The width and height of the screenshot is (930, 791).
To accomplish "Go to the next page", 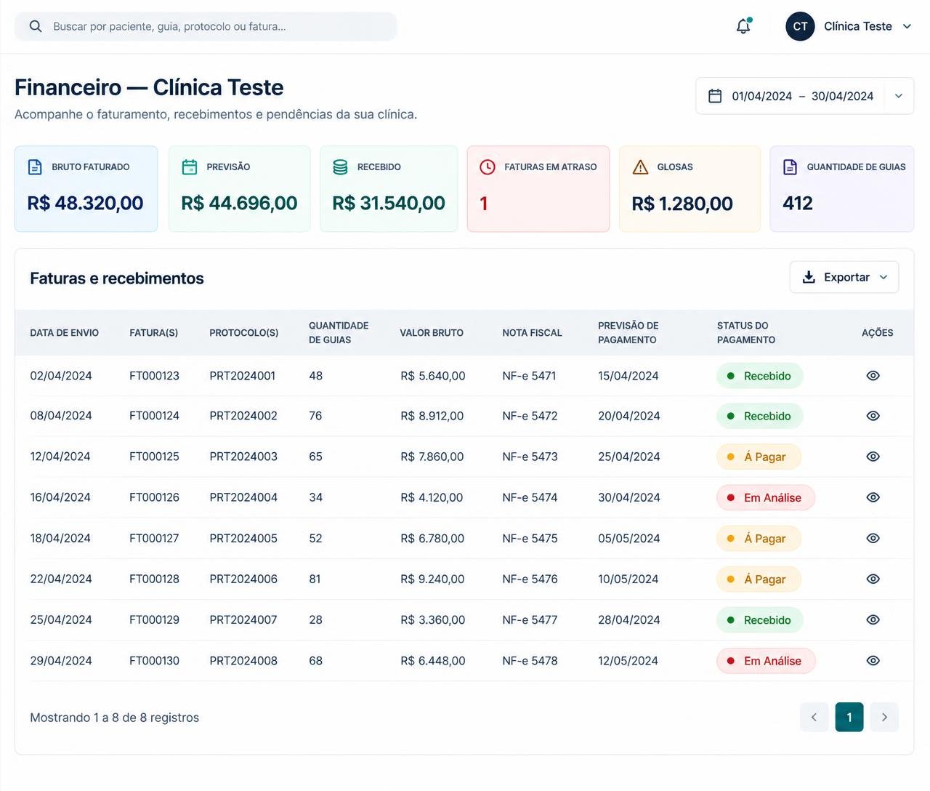I will (884, 718).
